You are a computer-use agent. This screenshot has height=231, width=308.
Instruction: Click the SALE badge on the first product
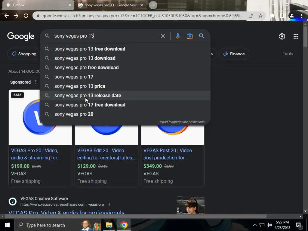pos(17,95)
